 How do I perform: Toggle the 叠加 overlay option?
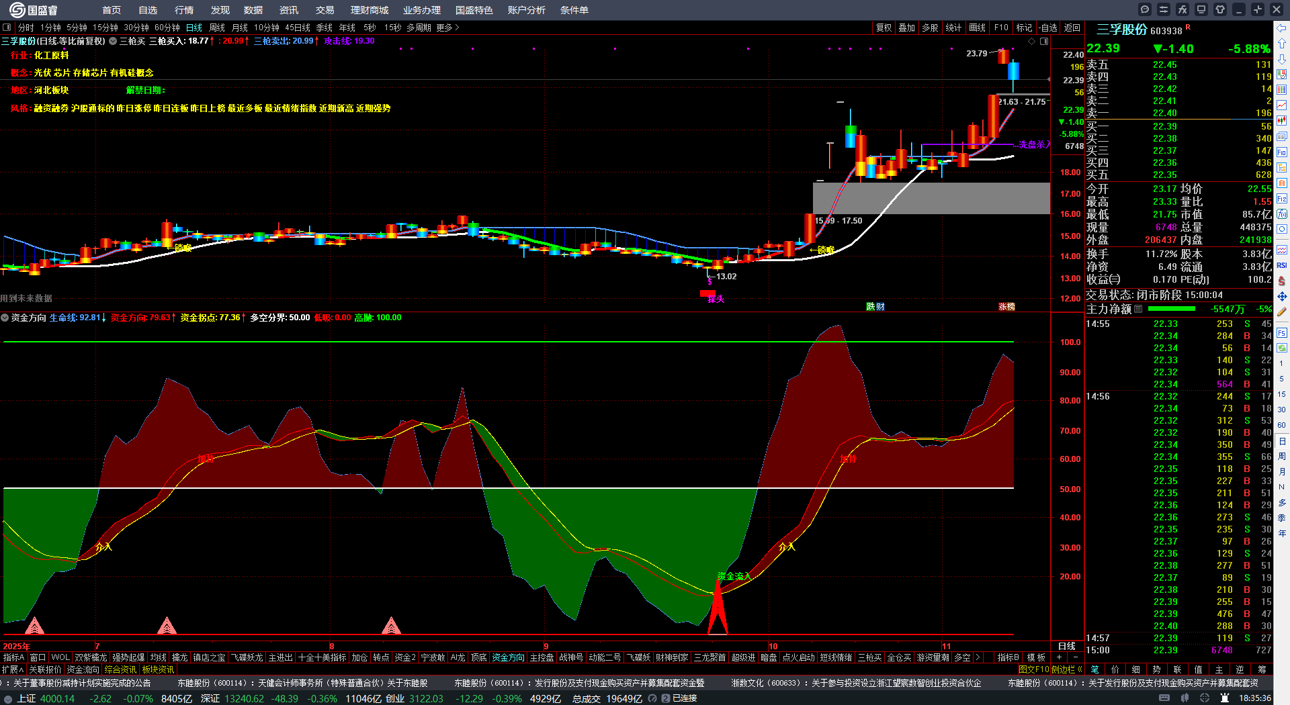click(907, 28)
